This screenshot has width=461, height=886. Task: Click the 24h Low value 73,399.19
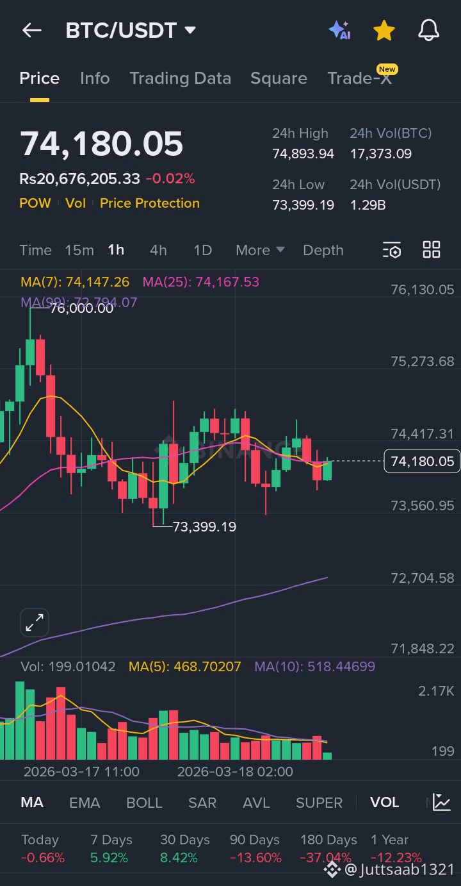click(x=303, y=205)
